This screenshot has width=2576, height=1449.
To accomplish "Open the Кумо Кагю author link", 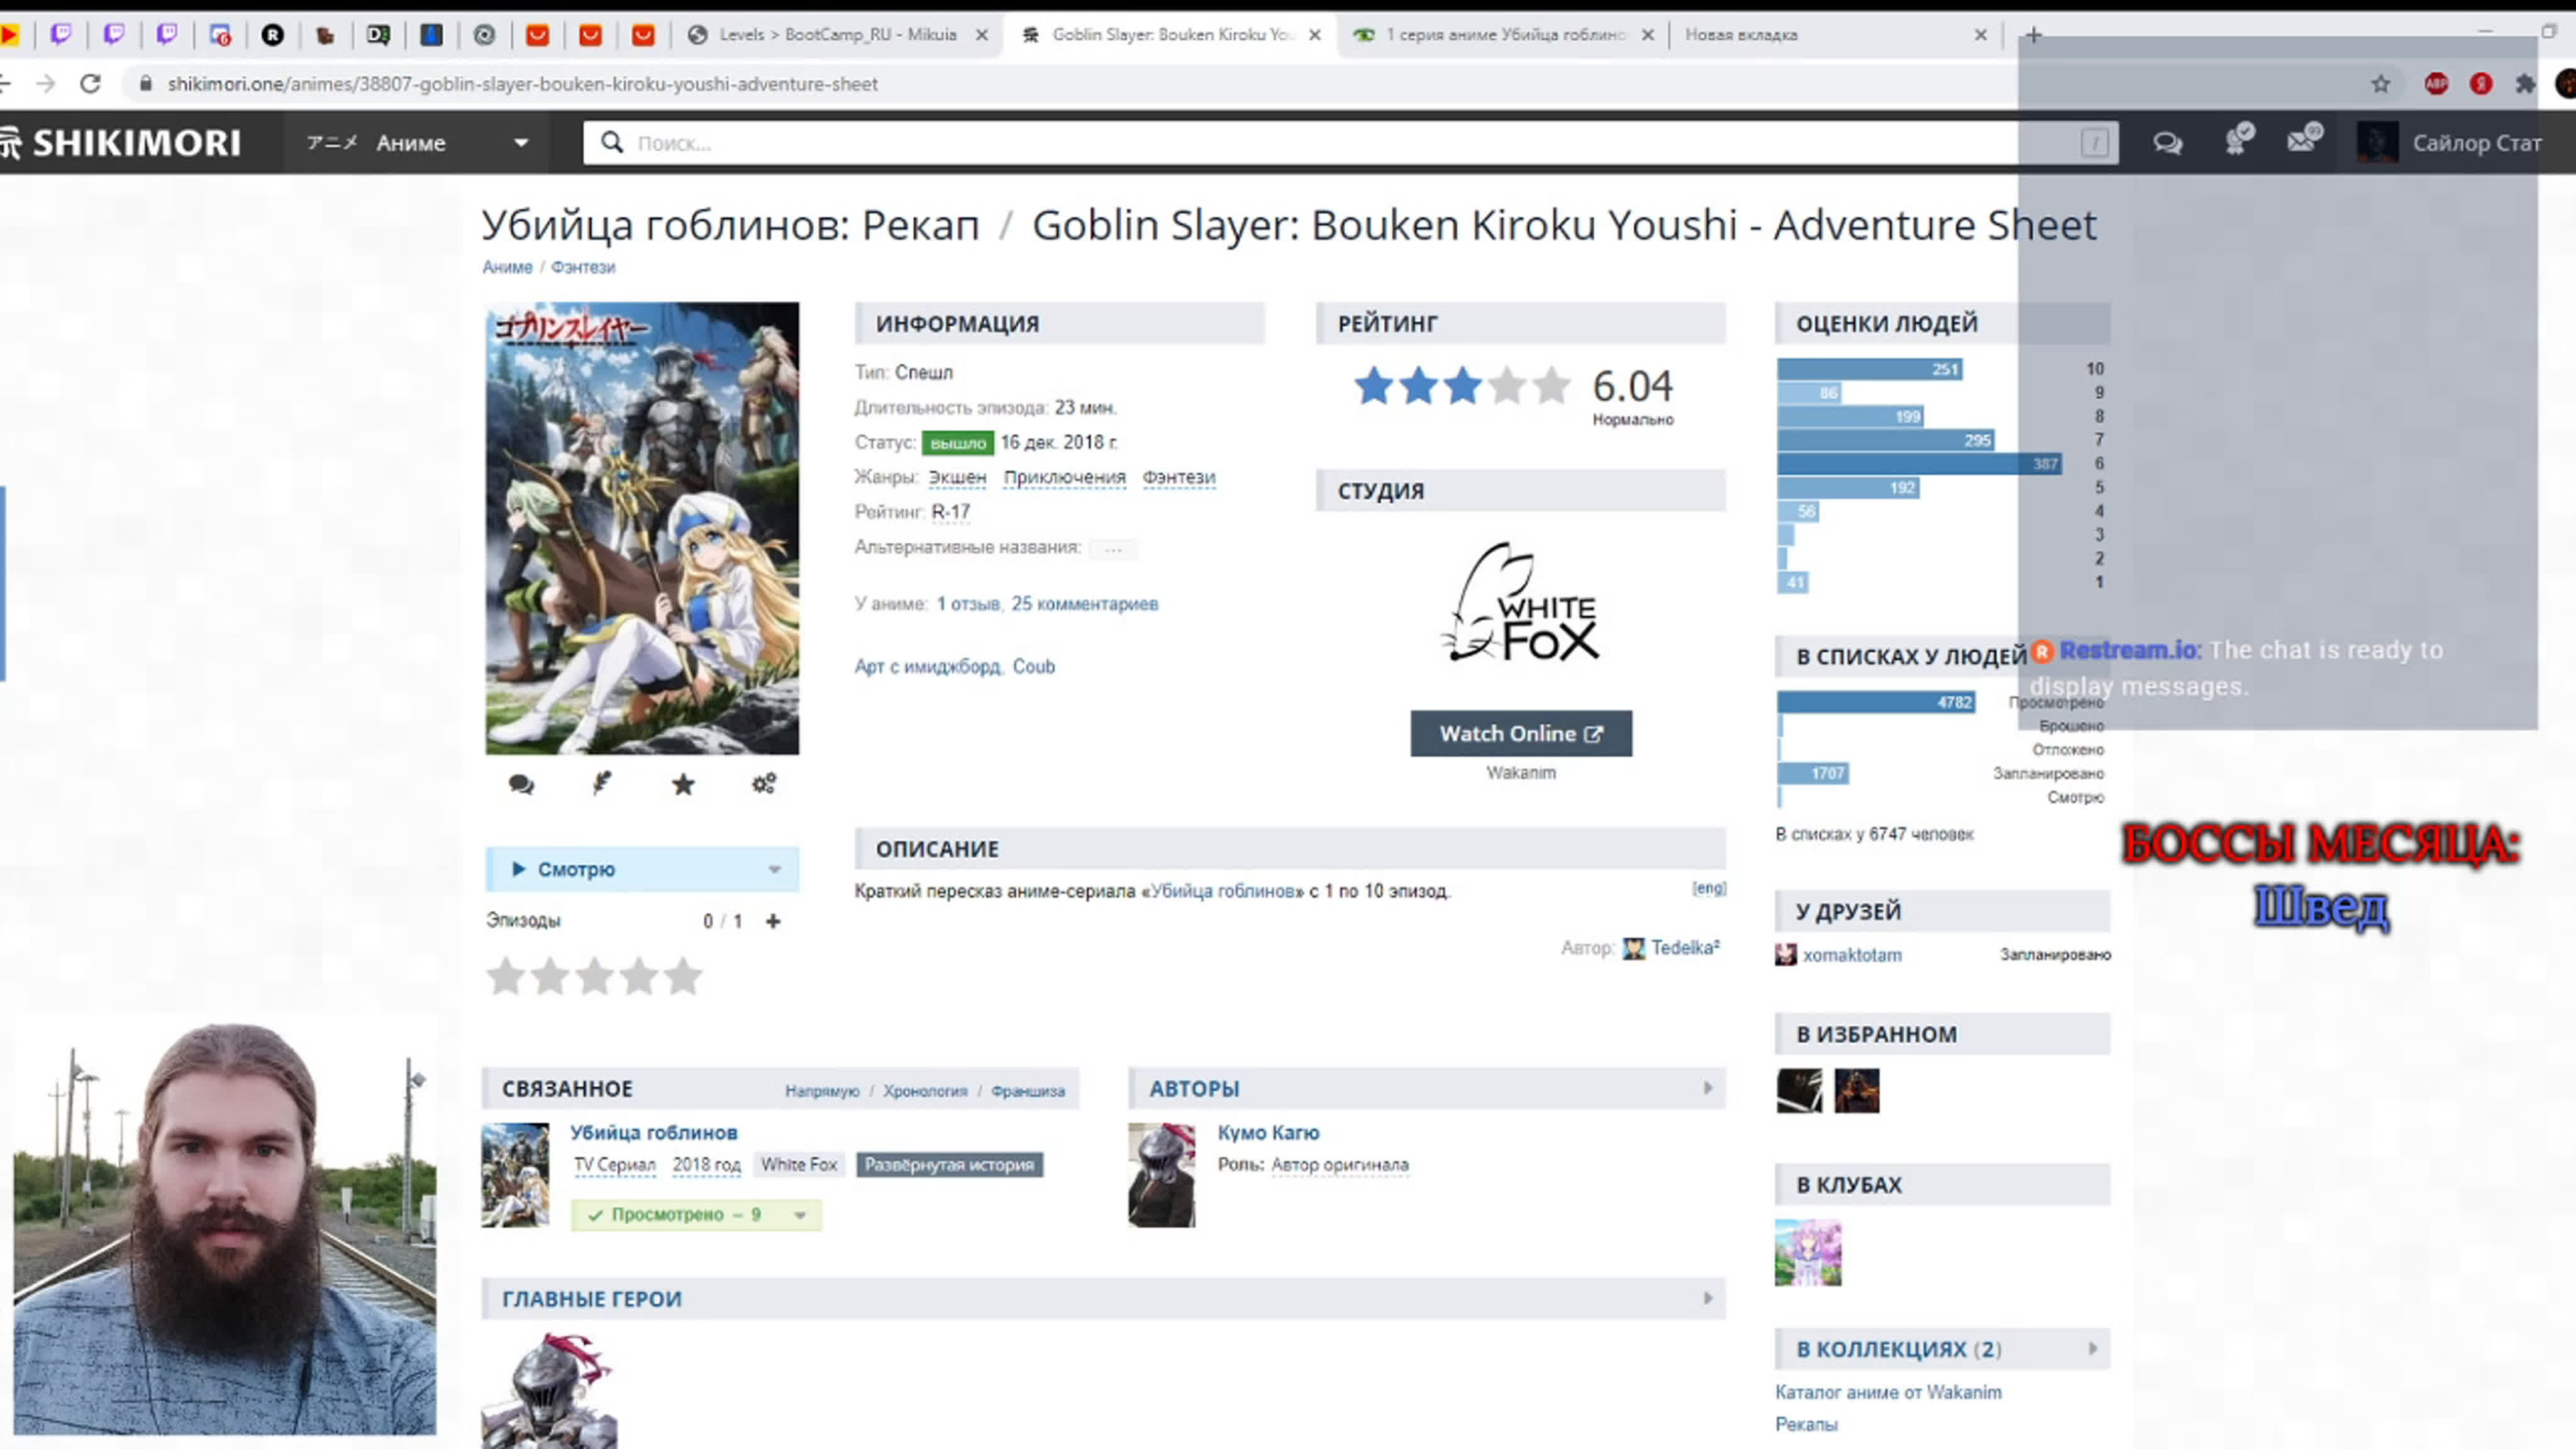I will [1268, 1133].
